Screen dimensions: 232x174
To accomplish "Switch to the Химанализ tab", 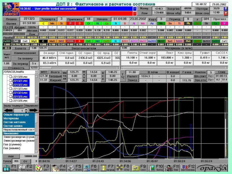I will pyautogui.click(x=32, y=106).
